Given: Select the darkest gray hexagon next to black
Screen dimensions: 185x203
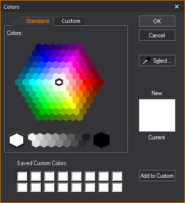Looking at the screenshot, I should tap(86, 137).
